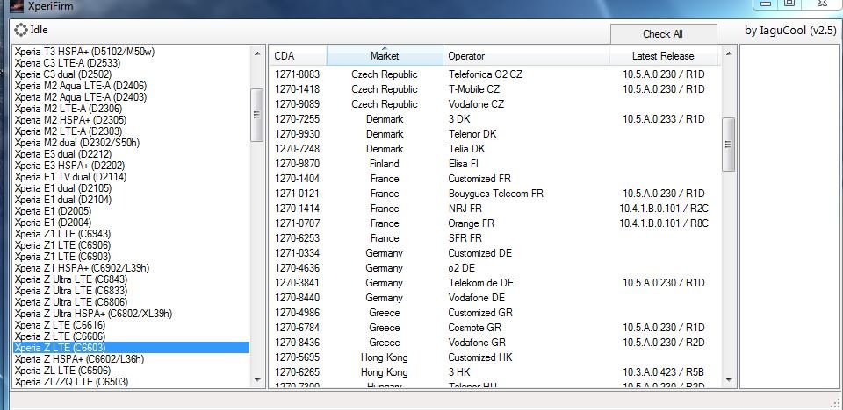Click the Check All button

click(664, 34)
